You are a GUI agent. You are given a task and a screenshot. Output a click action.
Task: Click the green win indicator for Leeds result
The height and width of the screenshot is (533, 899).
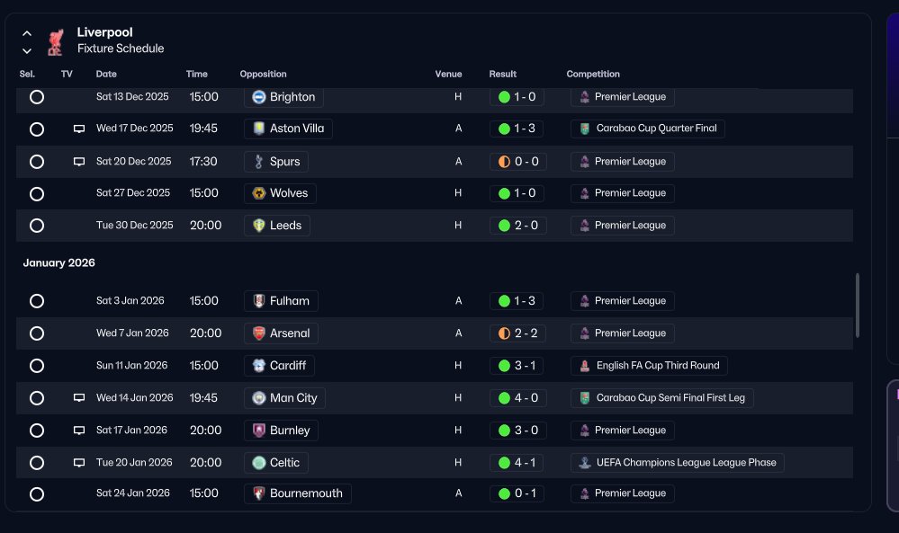click(505, 226)
